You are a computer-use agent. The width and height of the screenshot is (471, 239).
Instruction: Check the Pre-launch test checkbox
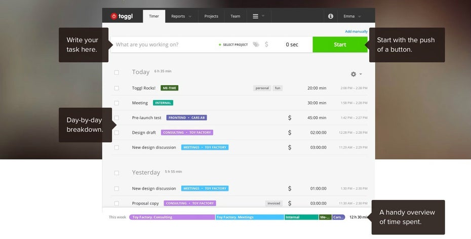pos(116,117)
